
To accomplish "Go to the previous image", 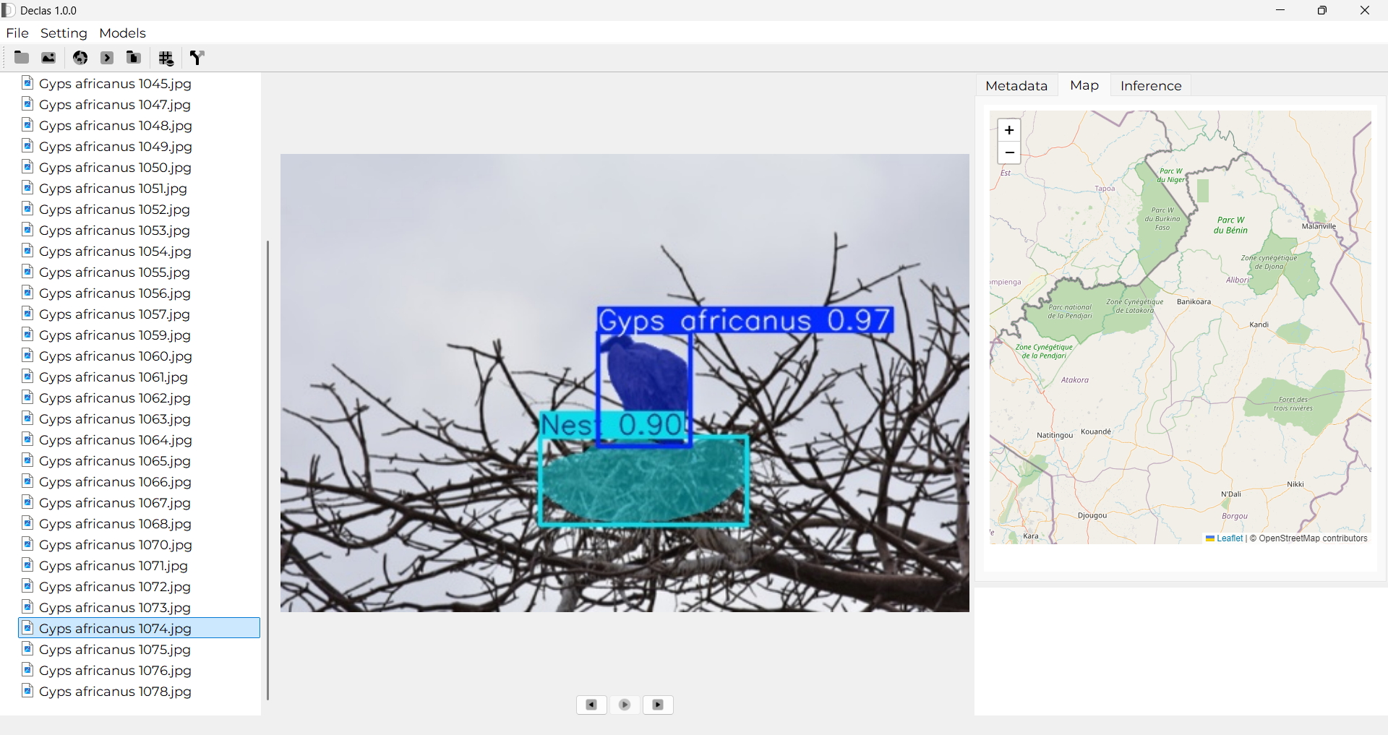I will [x=591, y=705].
